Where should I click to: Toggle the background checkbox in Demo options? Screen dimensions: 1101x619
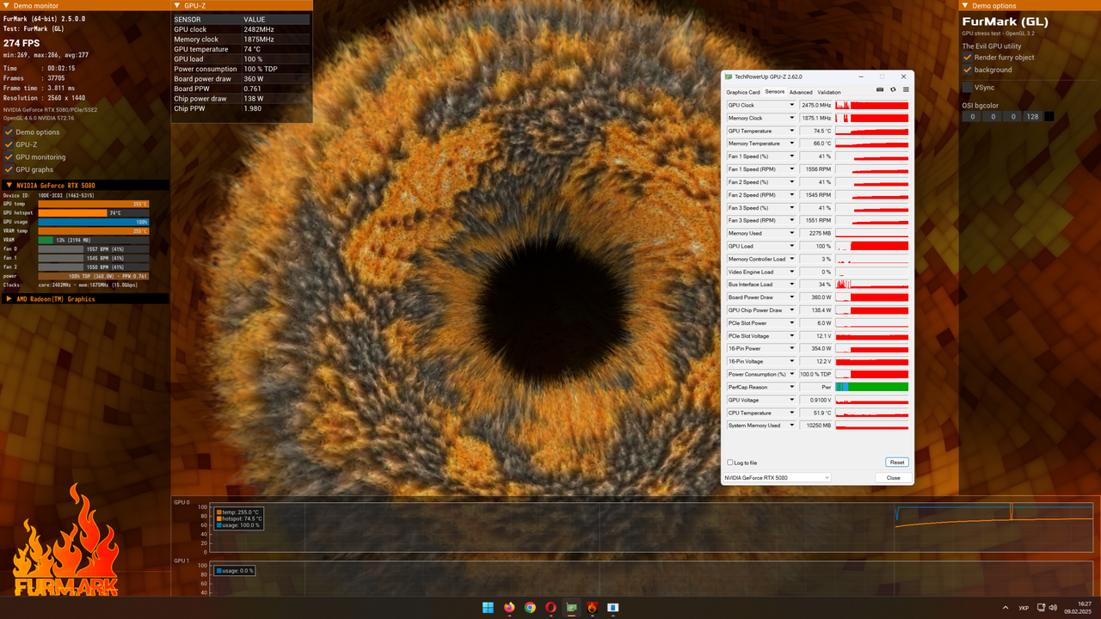coord(968,70)
